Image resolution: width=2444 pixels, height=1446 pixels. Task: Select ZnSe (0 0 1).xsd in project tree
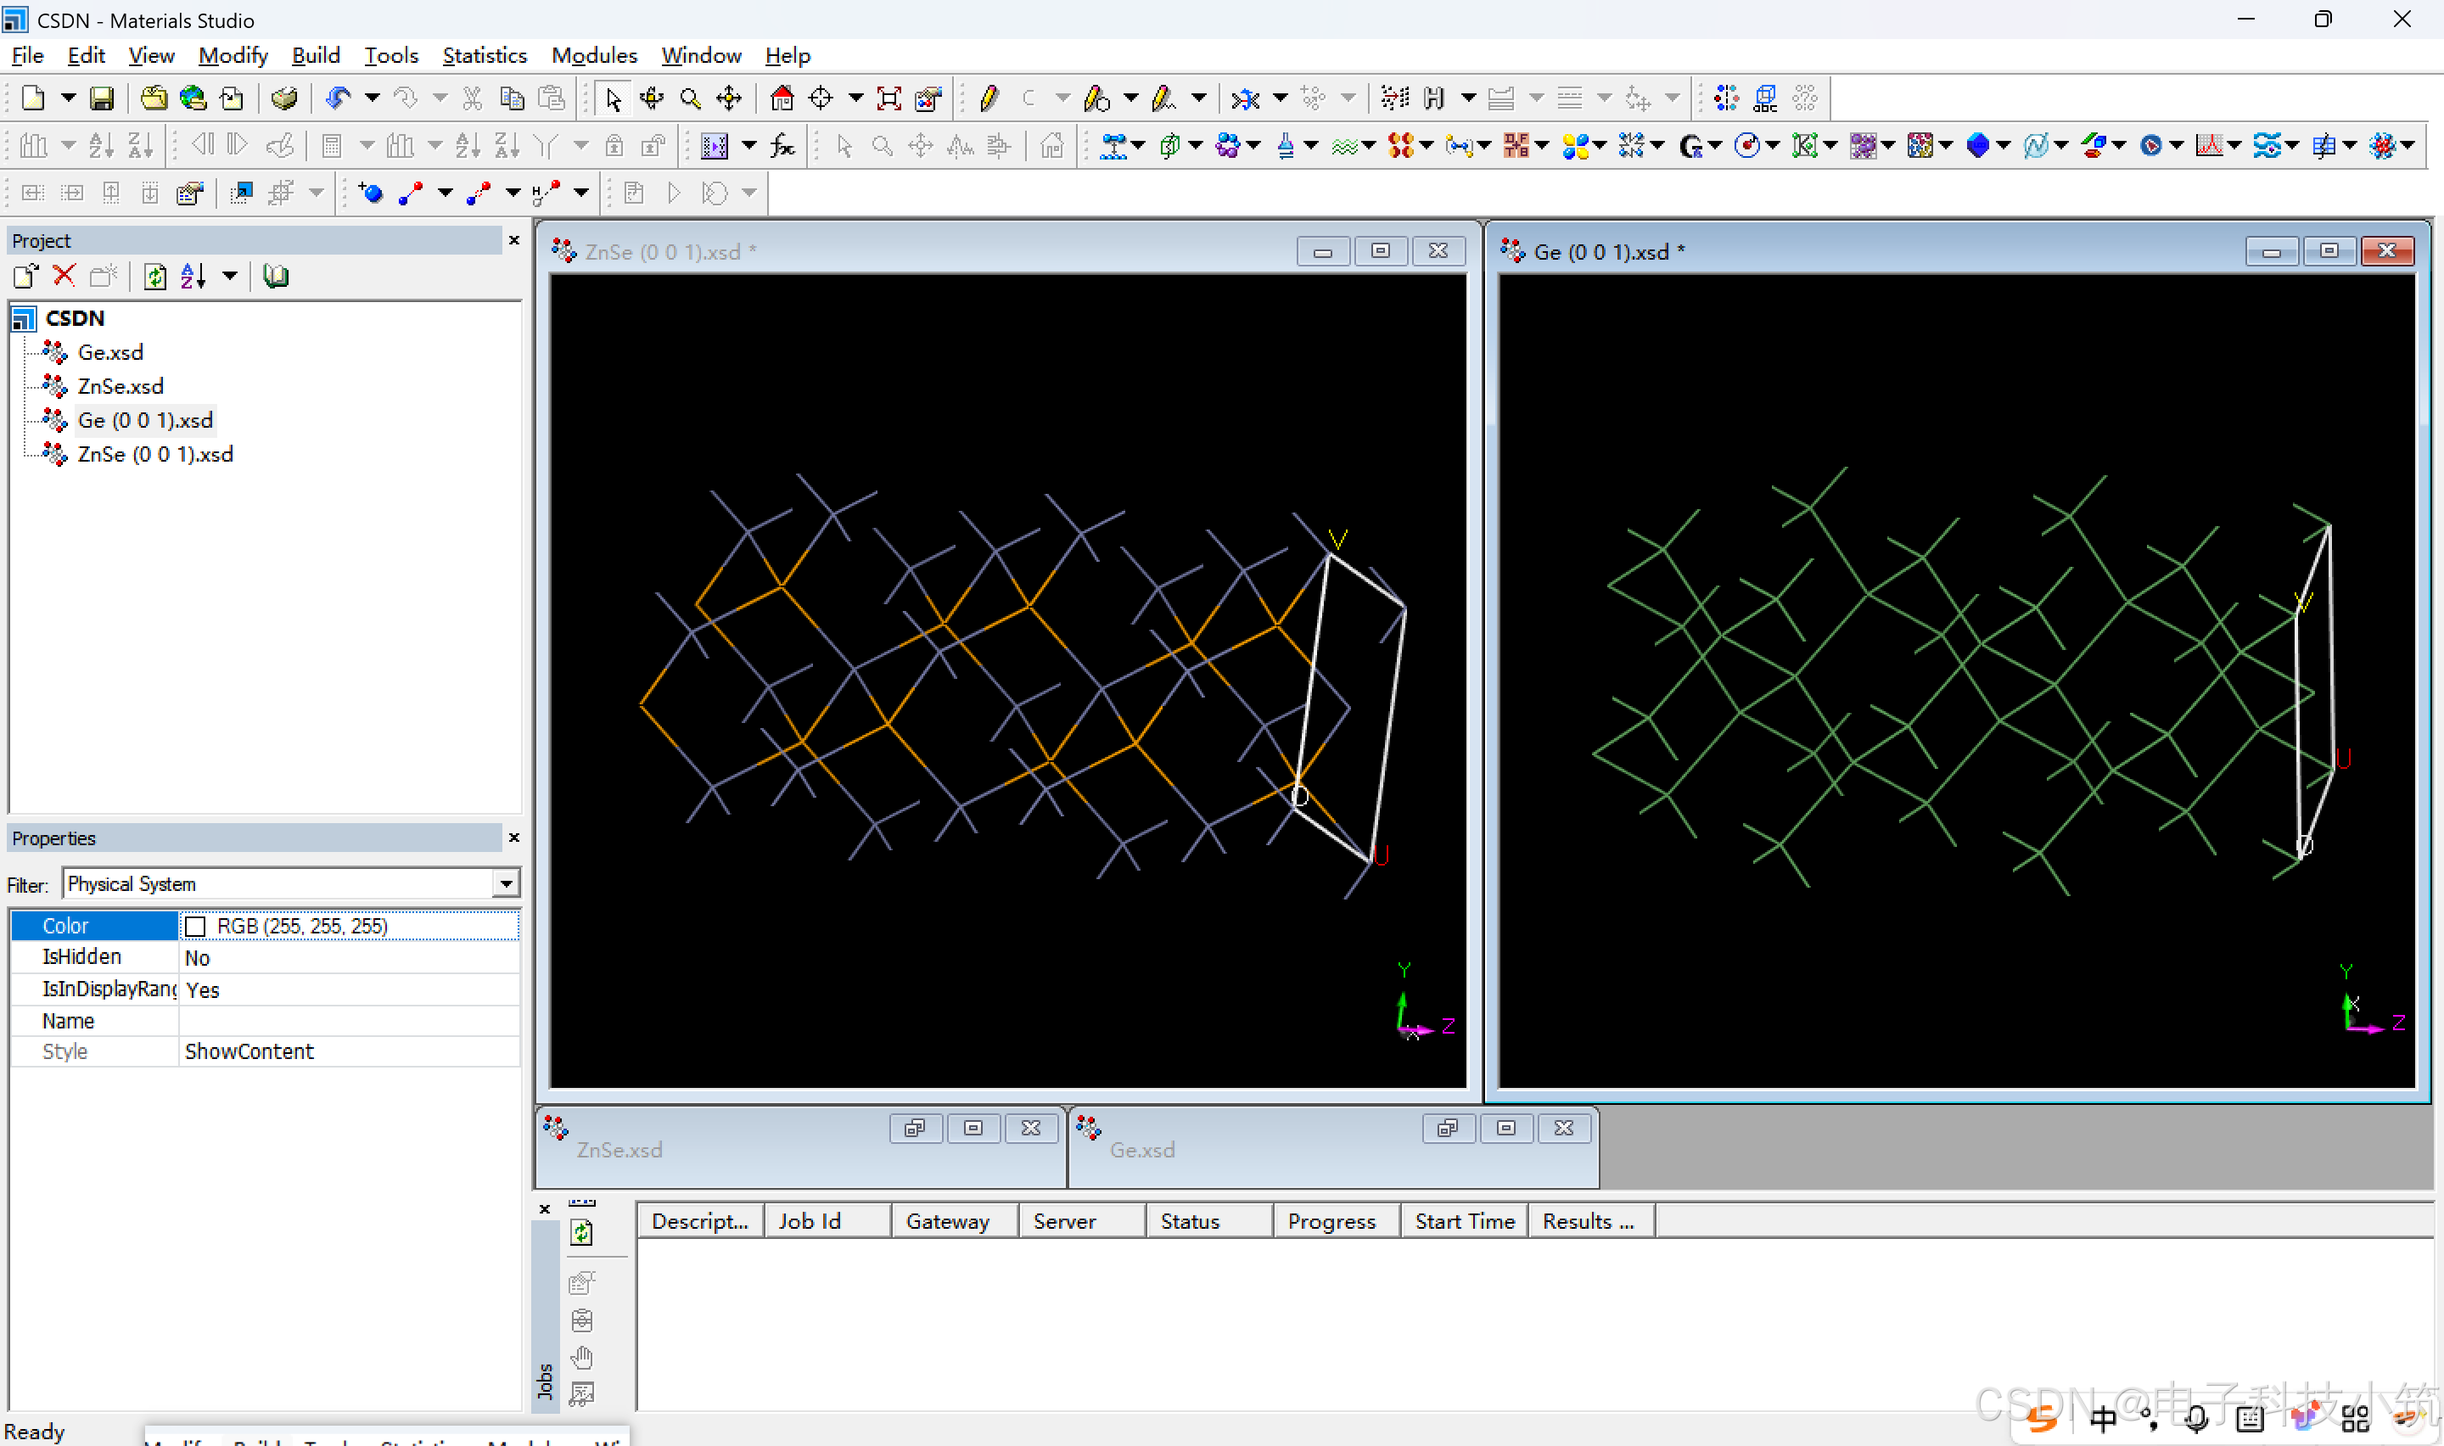[x=155, y=454]
